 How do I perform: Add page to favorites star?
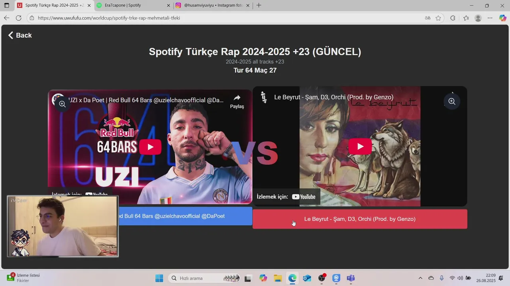(x=438, y=18)
